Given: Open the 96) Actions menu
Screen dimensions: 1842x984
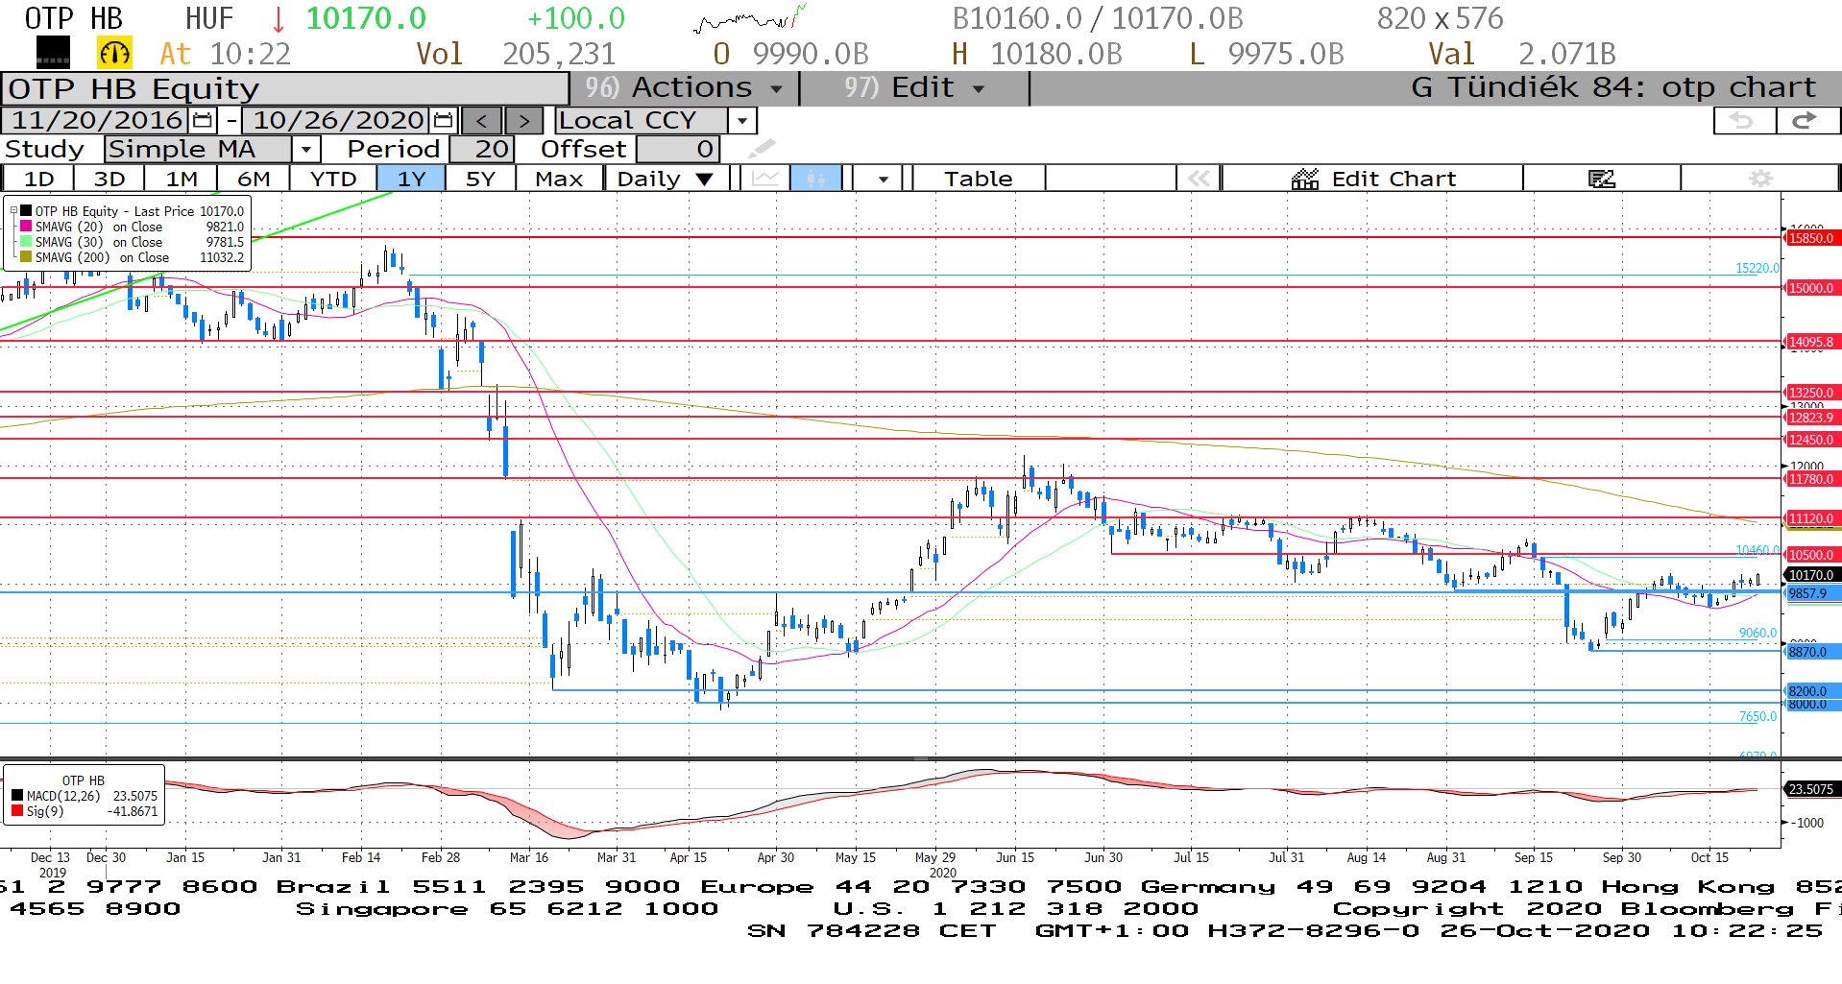Looking at the screenshot, I should tap(683, 88).
